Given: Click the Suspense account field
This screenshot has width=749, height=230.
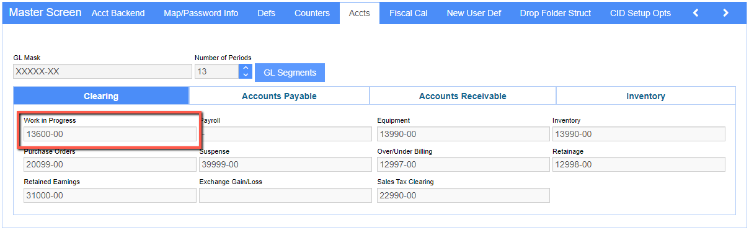Looking at the screenshot, I should click(x=286, y=164).
